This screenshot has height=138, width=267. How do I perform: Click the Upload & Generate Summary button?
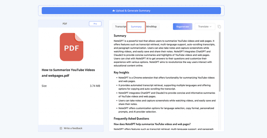[x=131, y=11]
